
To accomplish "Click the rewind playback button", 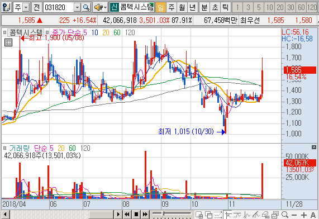I will pos(127,215).
